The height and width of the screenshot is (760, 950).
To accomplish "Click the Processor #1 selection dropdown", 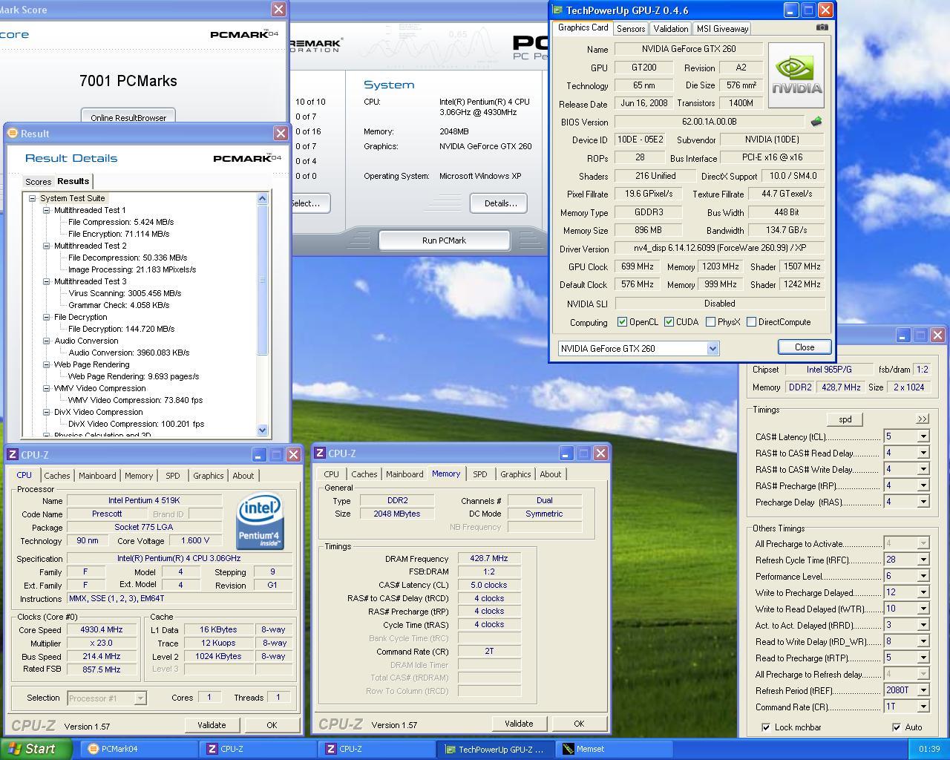I will (107, 698).
